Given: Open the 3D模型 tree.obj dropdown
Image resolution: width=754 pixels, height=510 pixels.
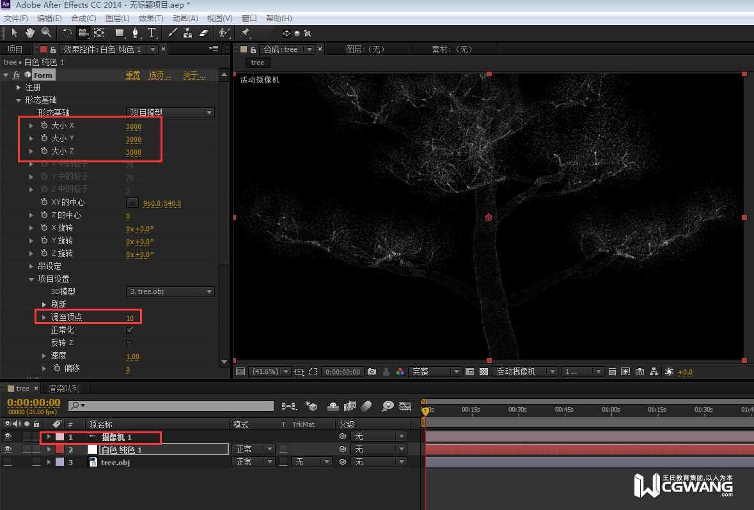Looking at the screenshot, I should [x=169, y=291].
